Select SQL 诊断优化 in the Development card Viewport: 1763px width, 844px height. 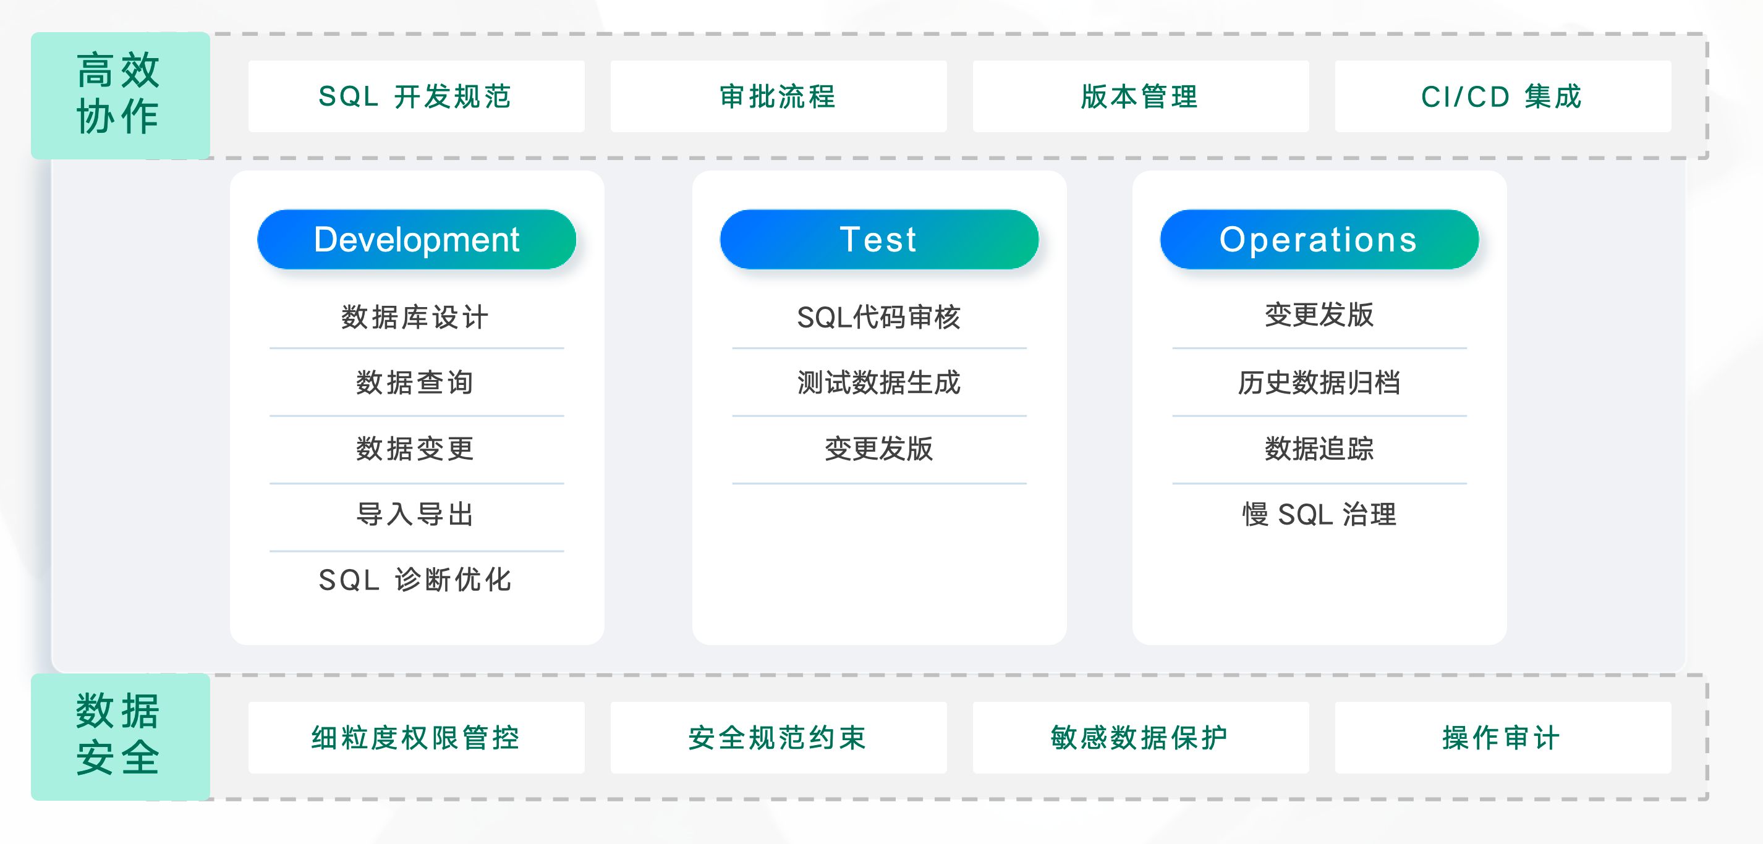415,580
